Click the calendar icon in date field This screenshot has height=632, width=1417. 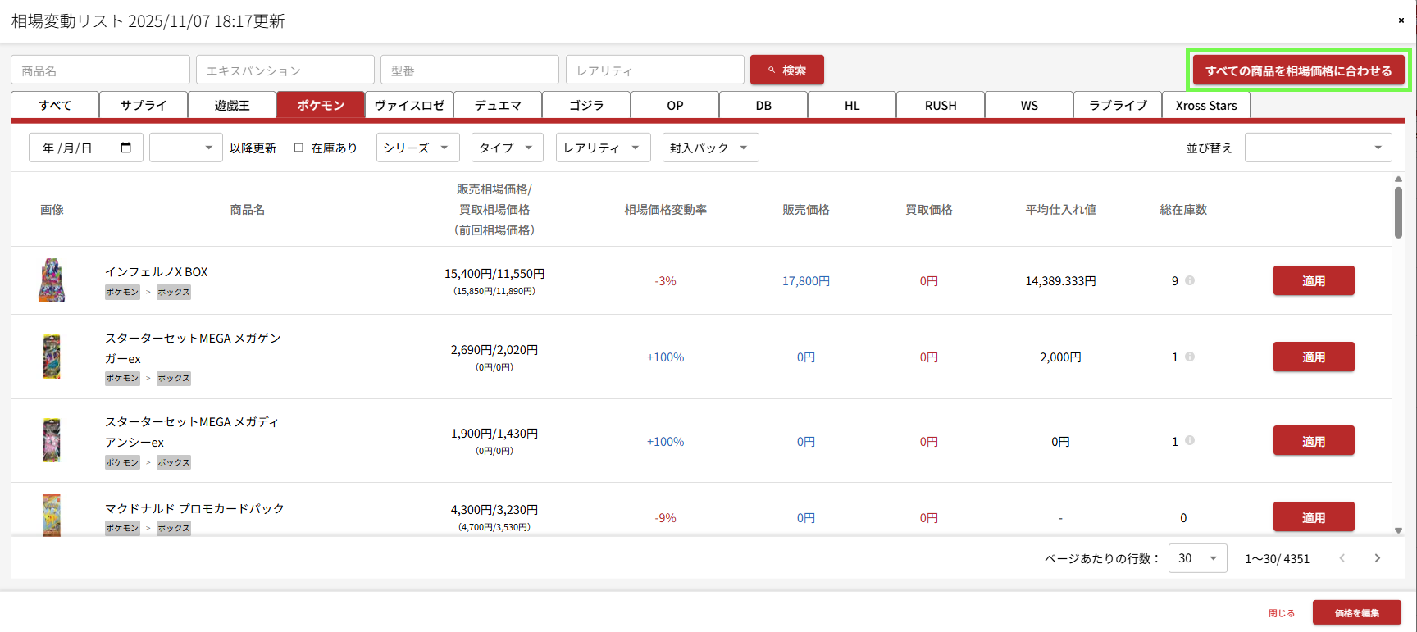coord(125,148)
